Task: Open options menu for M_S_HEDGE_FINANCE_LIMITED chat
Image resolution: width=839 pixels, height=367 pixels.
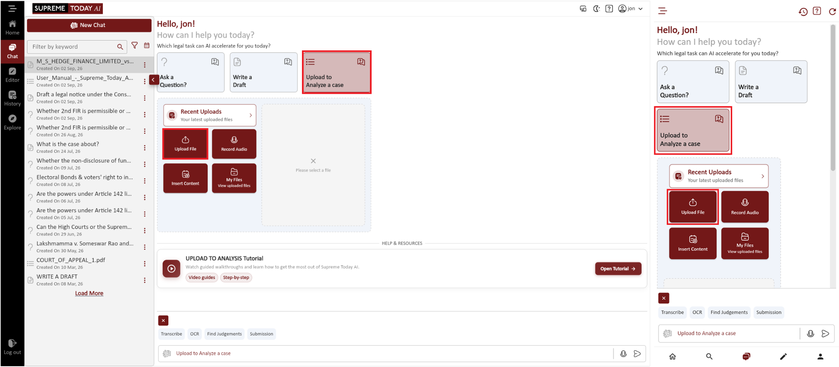Action: 145,65
